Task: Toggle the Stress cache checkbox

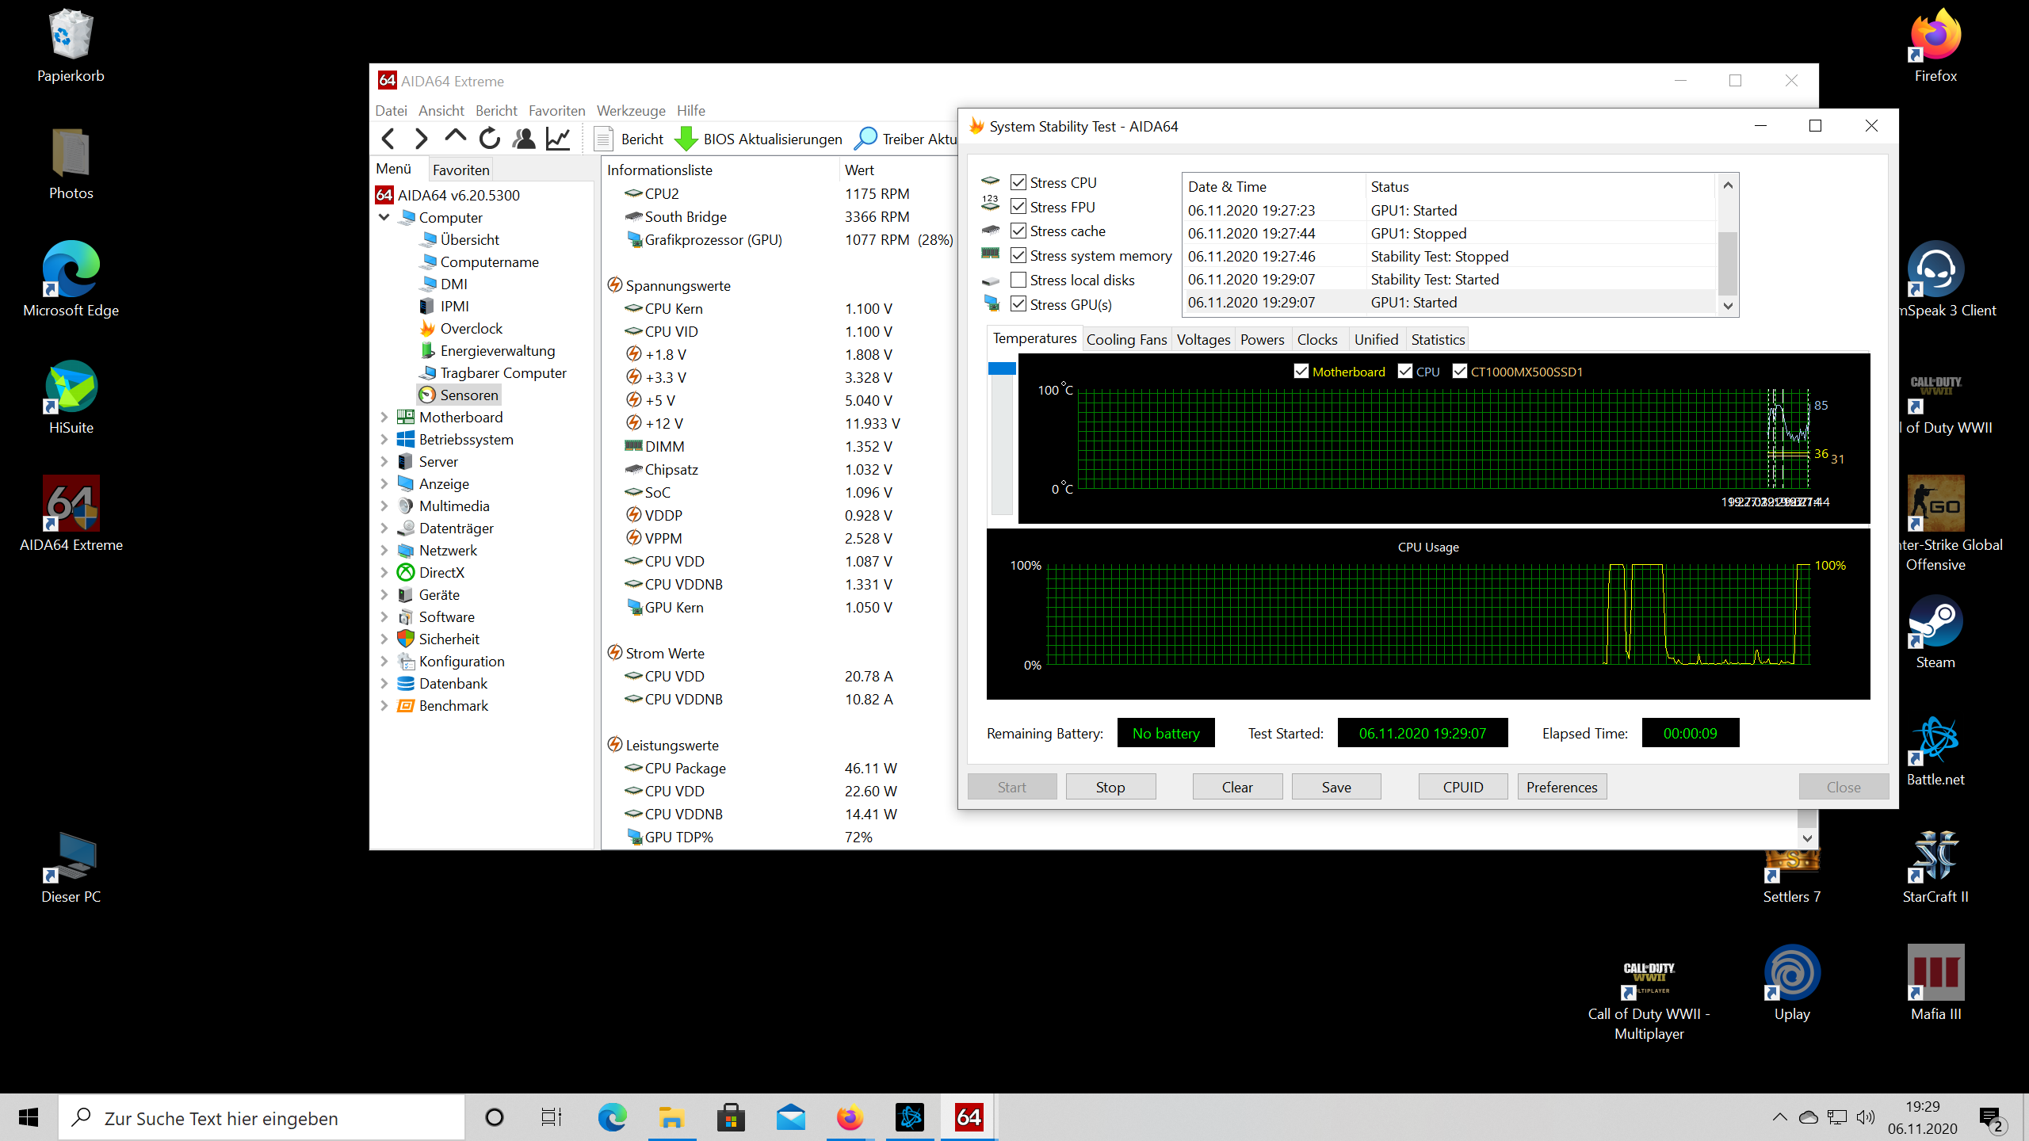Action: click(x=1018, y=231)
